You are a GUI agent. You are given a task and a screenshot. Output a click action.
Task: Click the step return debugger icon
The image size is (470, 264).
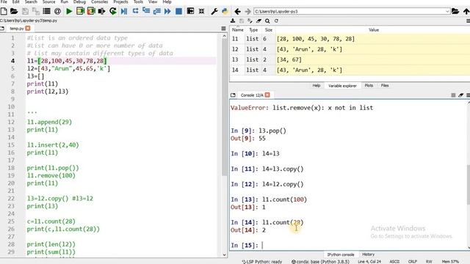point(156,12)
